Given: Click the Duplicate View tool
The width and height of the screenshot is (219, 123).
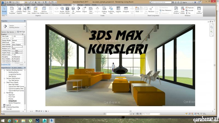Looking at the screenshot, I should tap(111, 10).
